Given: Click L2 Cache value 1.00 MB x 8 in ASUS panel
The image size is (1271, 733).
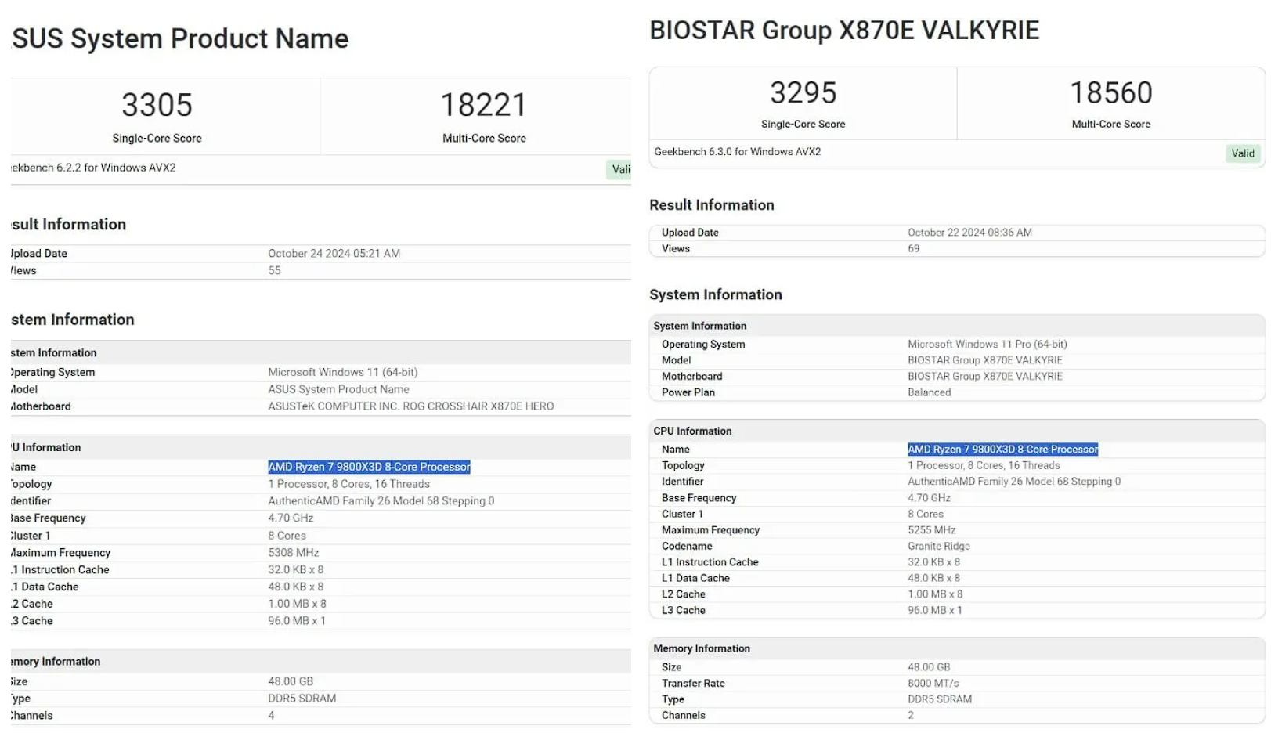Looking at the screenshot, I should (x=297, y=605).
